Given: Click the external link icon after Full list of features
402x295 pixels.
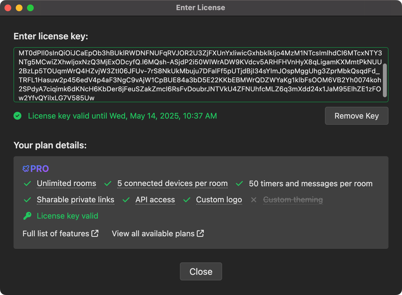Looking at the screenshot, I should [95, 233].
